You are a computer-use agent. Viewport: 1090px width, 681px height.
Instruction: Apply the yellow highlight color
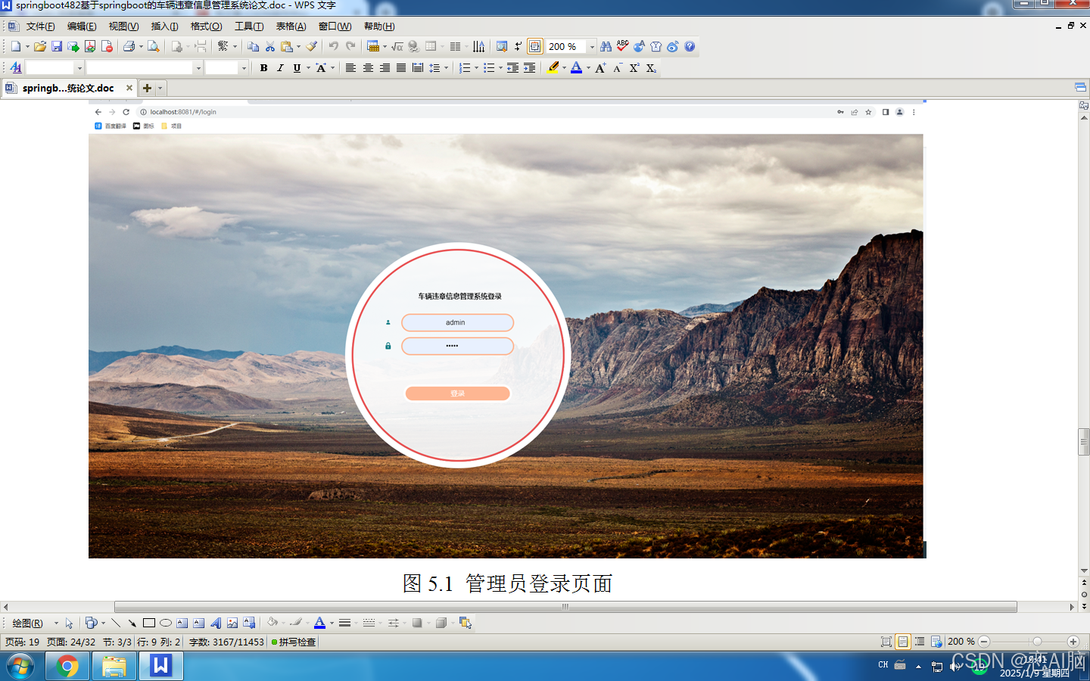[553, 67]
